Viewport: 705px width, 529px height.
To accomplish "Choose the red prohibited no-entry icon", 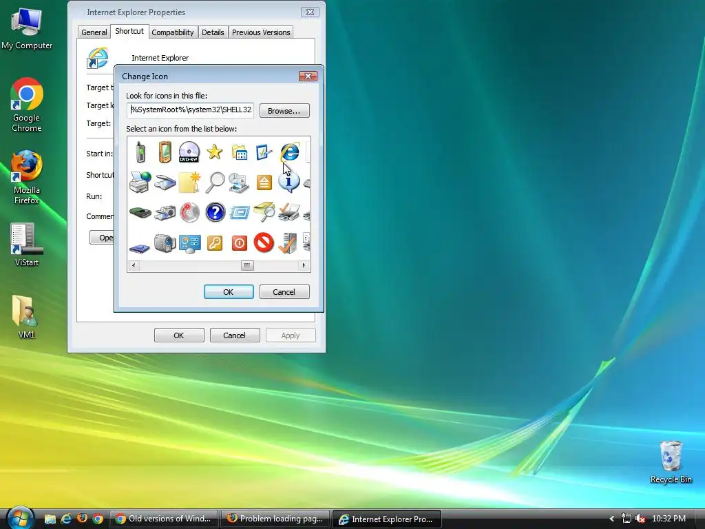I will (x=264, y=242).
